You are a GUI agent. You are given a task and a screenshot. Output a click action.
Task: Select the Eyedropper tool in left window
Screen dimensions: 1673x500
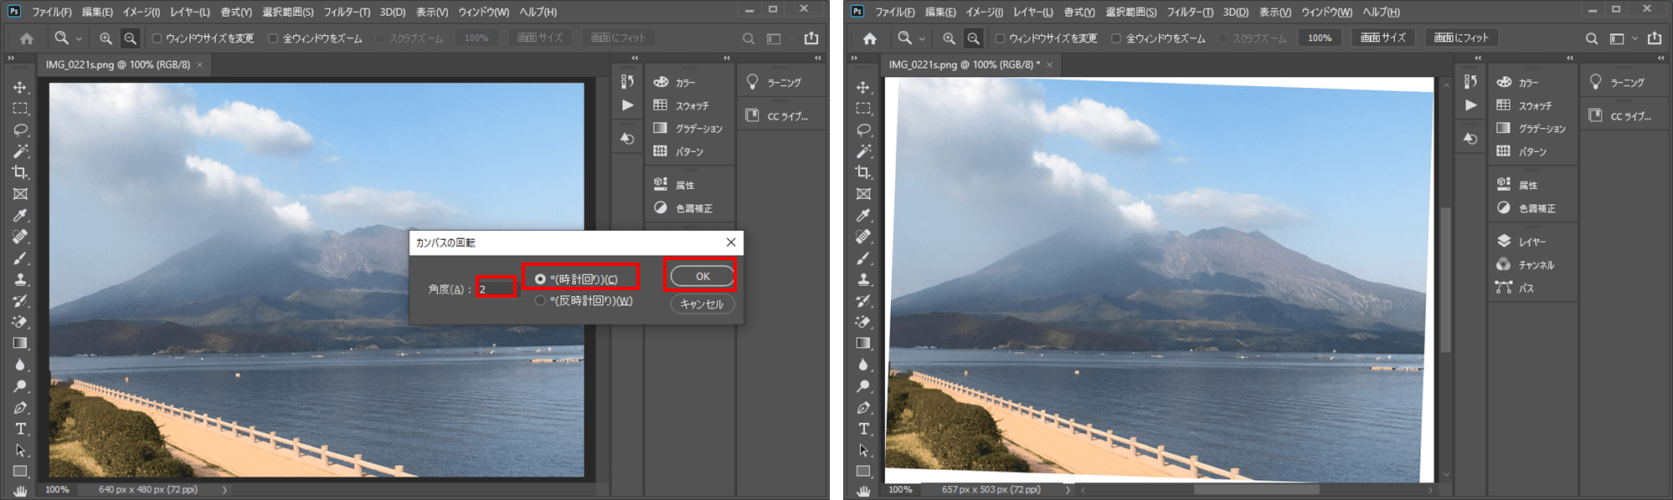click(x=20, y=216)
